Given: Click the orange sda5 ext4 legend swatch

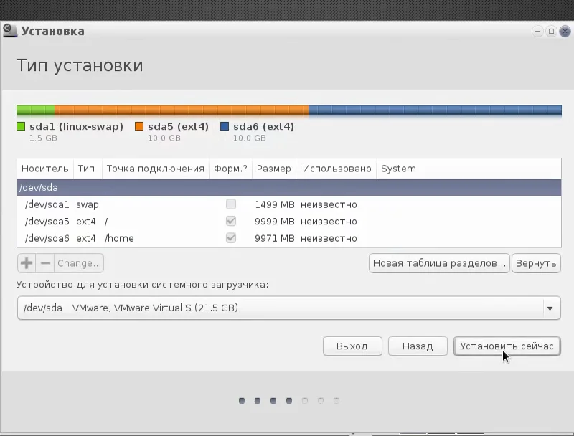Looking at the screenshot, I should click(139, 126).
